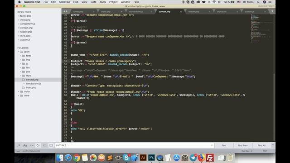Toggle regular expression search in find bar
The height and width of the screenshot is (163, 290).
coord(19,145)
